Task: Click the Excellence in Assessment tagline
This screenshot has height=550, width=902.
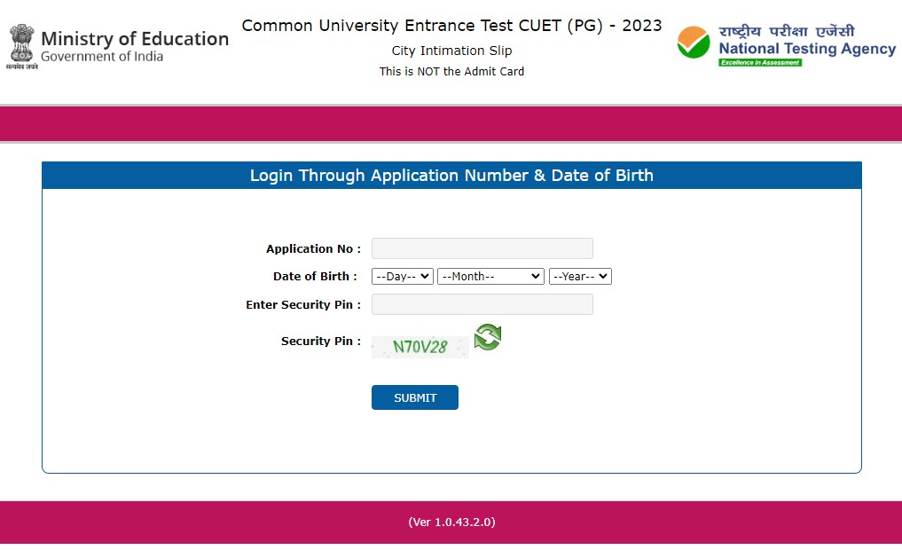Action: tap(760, 63)
